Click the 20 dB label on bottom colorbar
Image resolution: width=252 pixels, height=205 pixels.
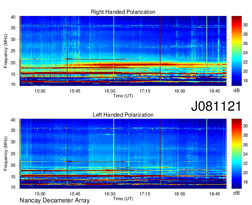(245, 173)
